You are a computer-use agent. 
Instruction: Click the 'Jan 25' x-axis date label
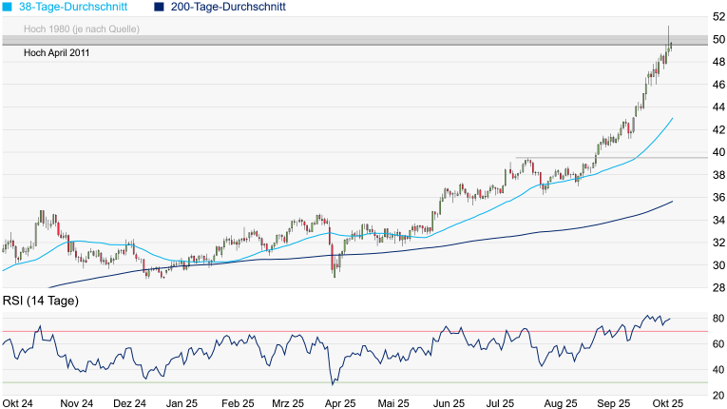pos(181,403)
